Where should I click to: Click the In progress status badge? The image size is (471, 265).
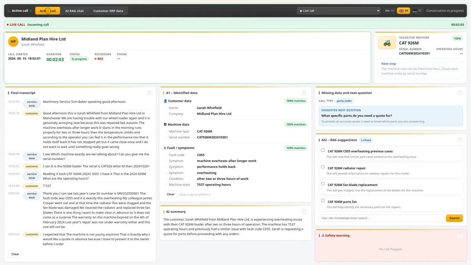[x=79, y=59]
